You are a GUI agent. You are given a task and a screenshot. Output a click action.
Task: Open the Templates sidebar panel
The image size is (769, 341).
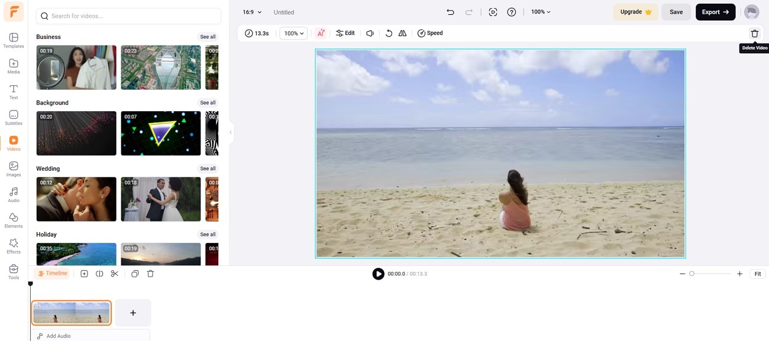click(14, 40)
